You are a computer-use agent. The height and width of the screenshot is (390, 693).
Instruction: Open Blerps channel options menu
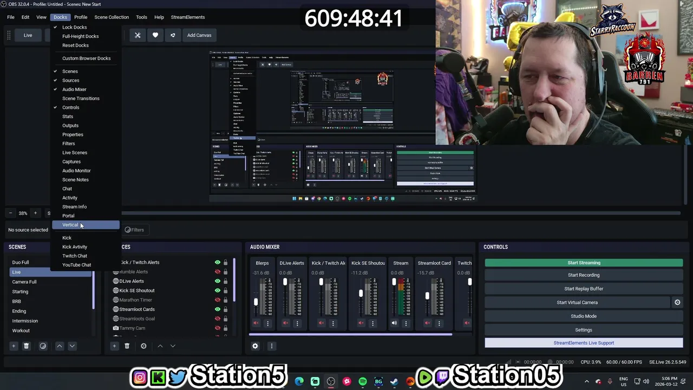coord(267,323)
